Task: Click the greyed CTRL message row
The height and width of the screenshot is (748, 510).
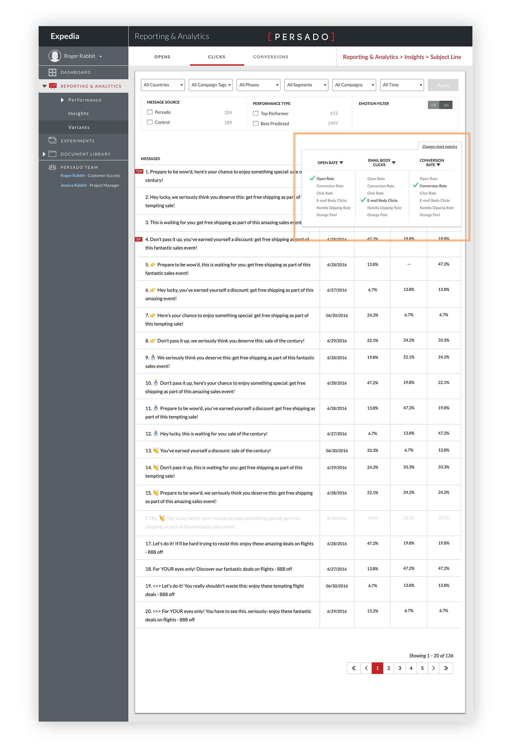Action: coord(299,523)
